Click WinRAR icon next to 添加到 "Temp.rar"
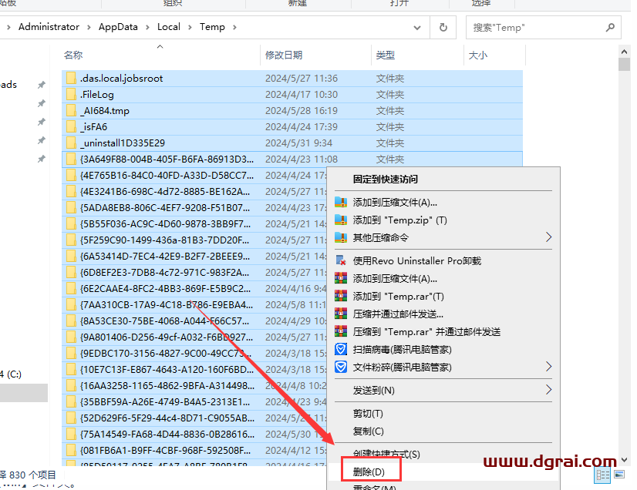 click(341, 297)
